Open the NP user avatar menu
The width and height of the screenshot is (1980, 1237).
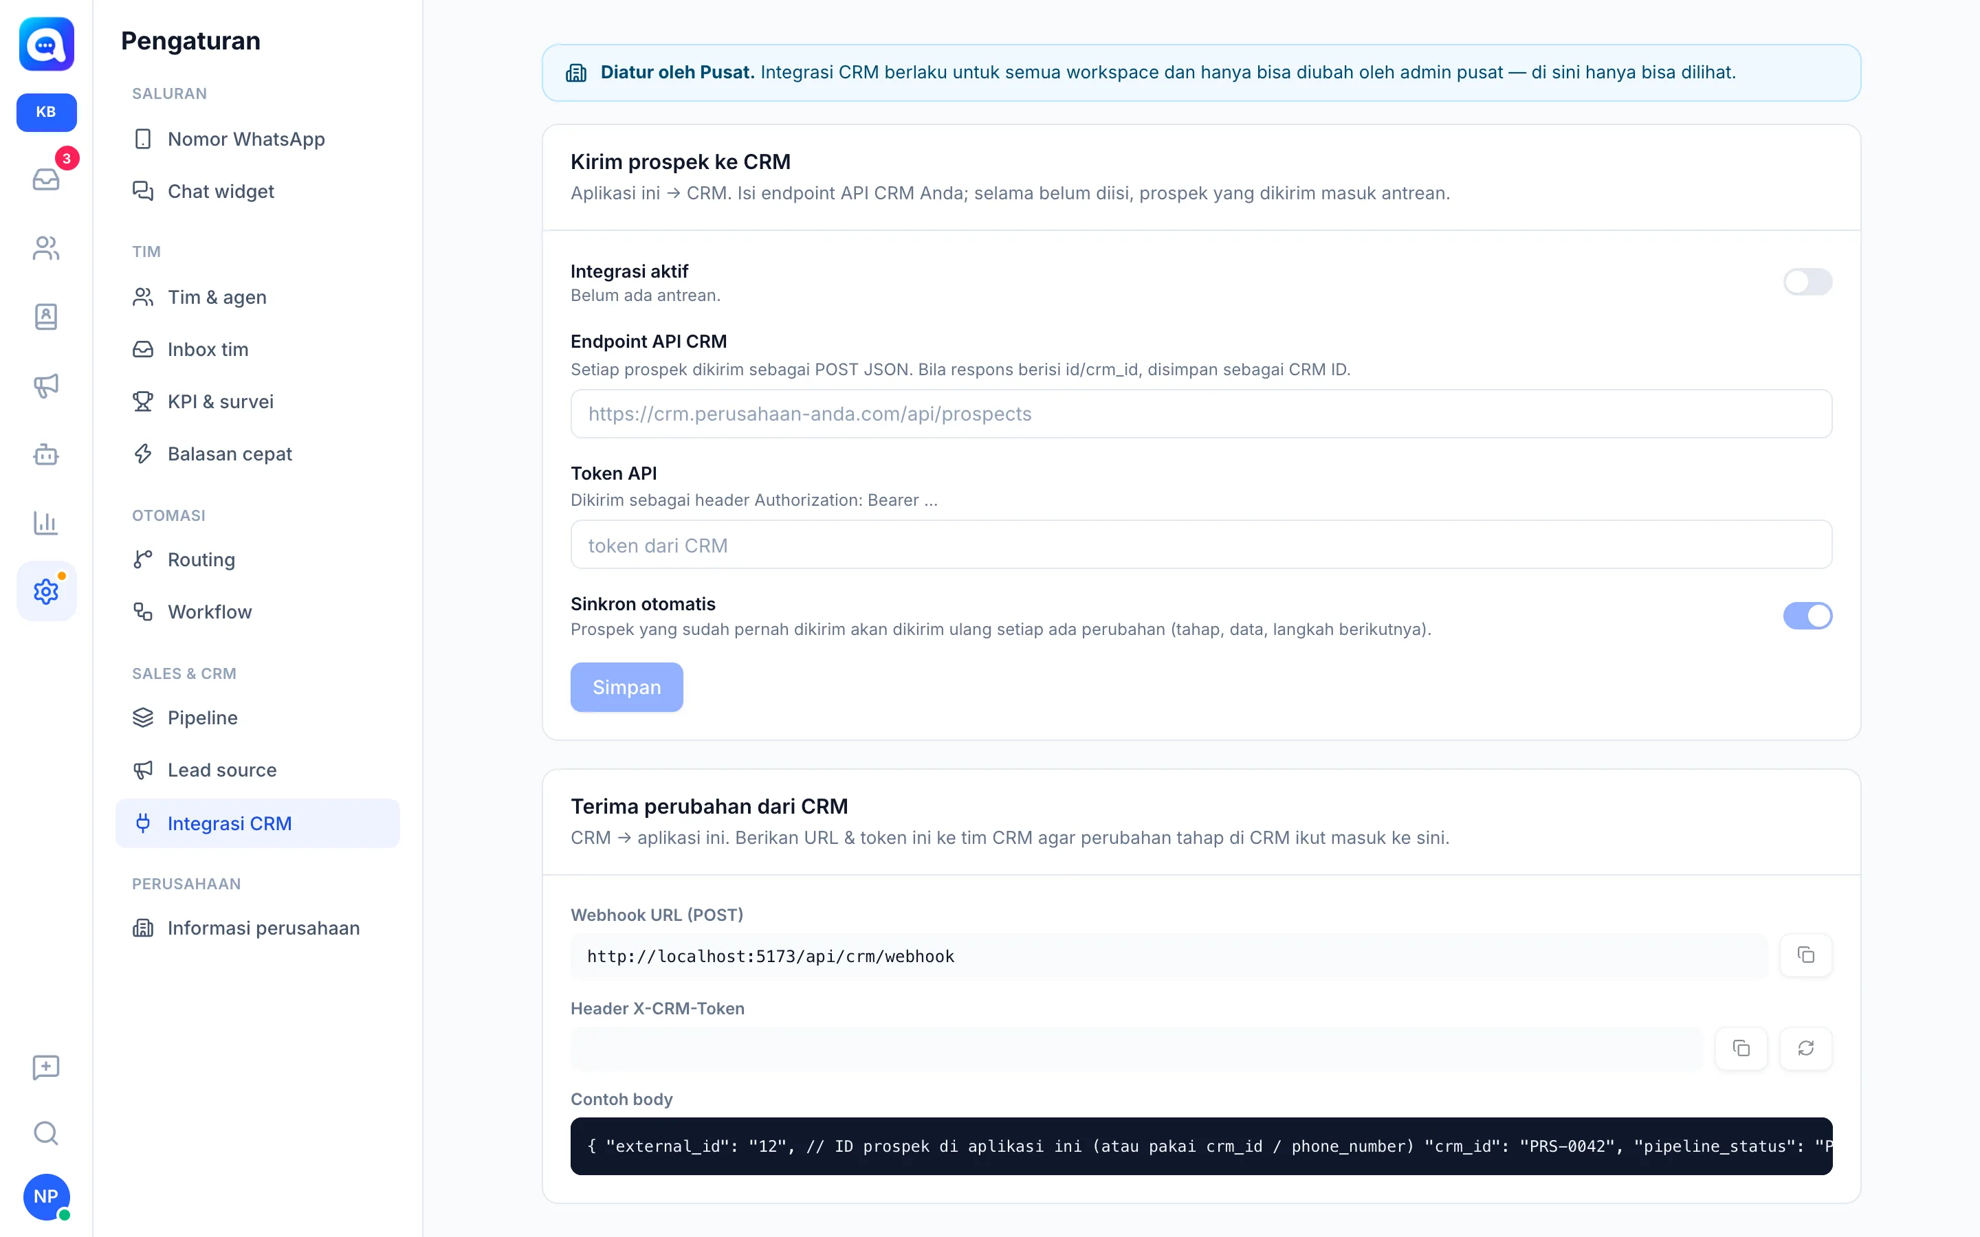46,1196
